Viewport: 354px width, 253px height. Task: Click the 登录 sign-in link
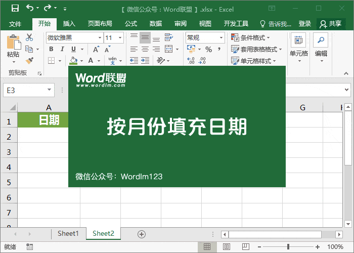click(x=305, y=24)
